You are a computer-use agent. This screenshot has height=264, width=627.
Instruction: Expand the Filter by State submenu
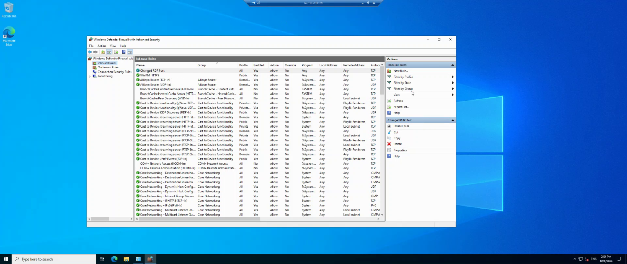click(x=402, y=83)
